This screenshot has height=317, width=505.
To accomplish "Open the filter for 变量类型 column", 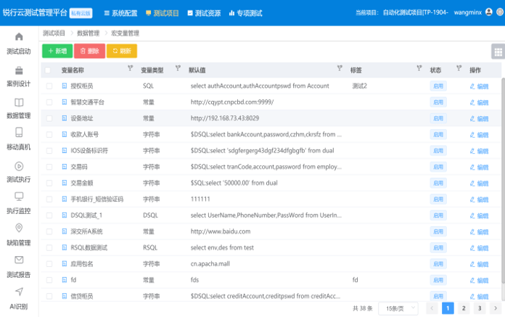I will click(x=178, y=70).
